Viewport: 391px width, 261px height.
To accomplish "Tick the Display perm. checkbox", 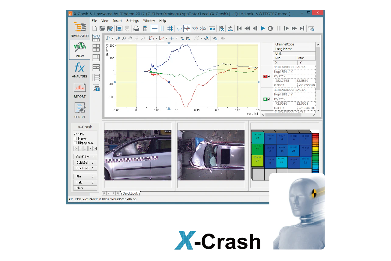I will coord(76,143).
